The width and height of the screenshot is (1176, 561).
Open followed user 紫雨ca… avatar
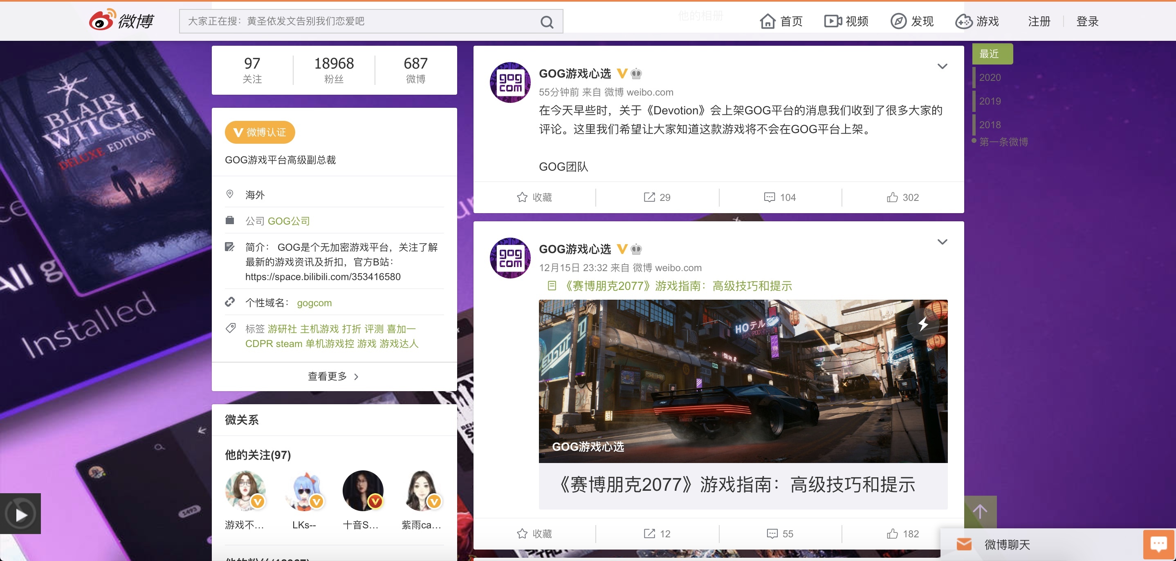click(x=422, y=491)
